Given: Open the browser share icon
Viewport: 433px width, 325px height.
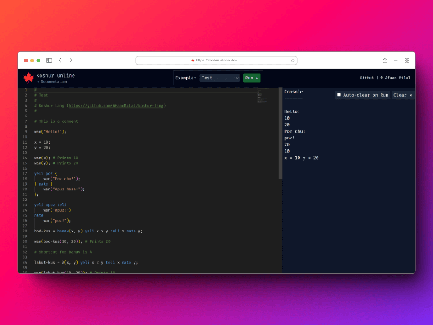Looking at the screenshot, I should tap(385, 60).
